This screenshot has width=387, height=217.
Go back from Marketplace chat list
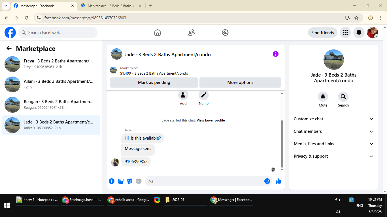(x=9, y=48)
